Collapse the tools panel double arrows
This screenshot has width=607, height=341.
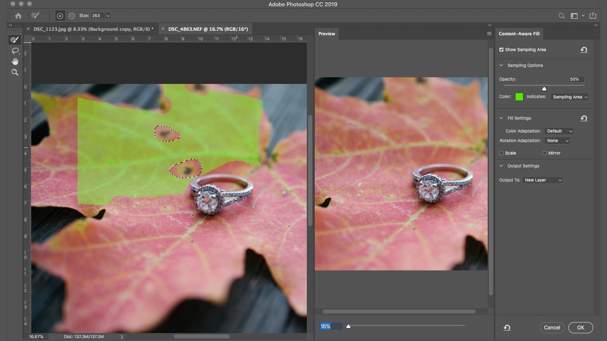coord(11,25)
